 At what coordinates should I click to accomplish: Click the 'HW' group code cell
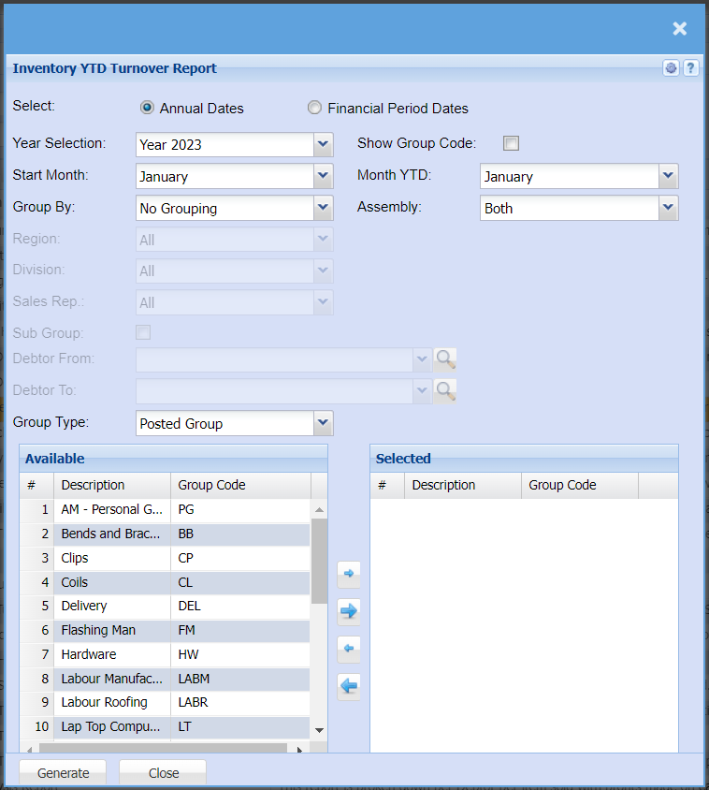(x=240, y=654)
